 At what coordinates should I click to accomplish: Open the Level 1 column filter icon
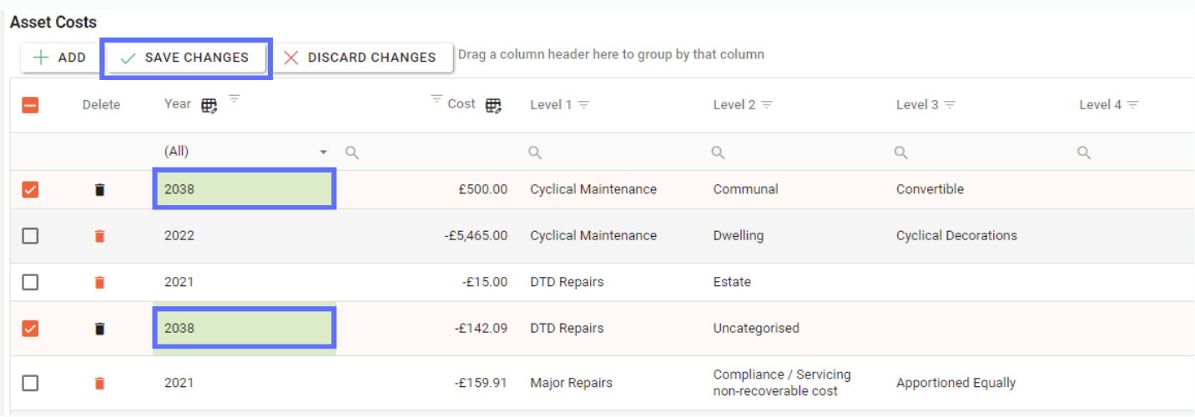(x=584, y=105)
